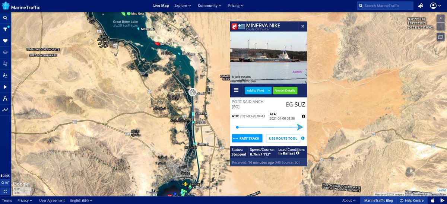Click the Use Route Tool button
The width and height of the screenshot is (447, 204).
[x=283, y=138]
